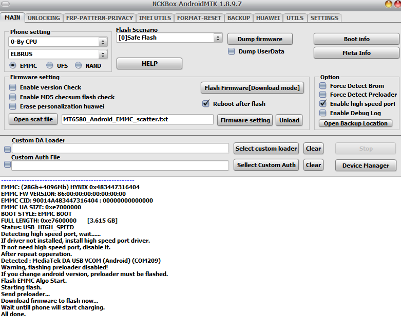Open the SETTINGS tab

[324, 18]
